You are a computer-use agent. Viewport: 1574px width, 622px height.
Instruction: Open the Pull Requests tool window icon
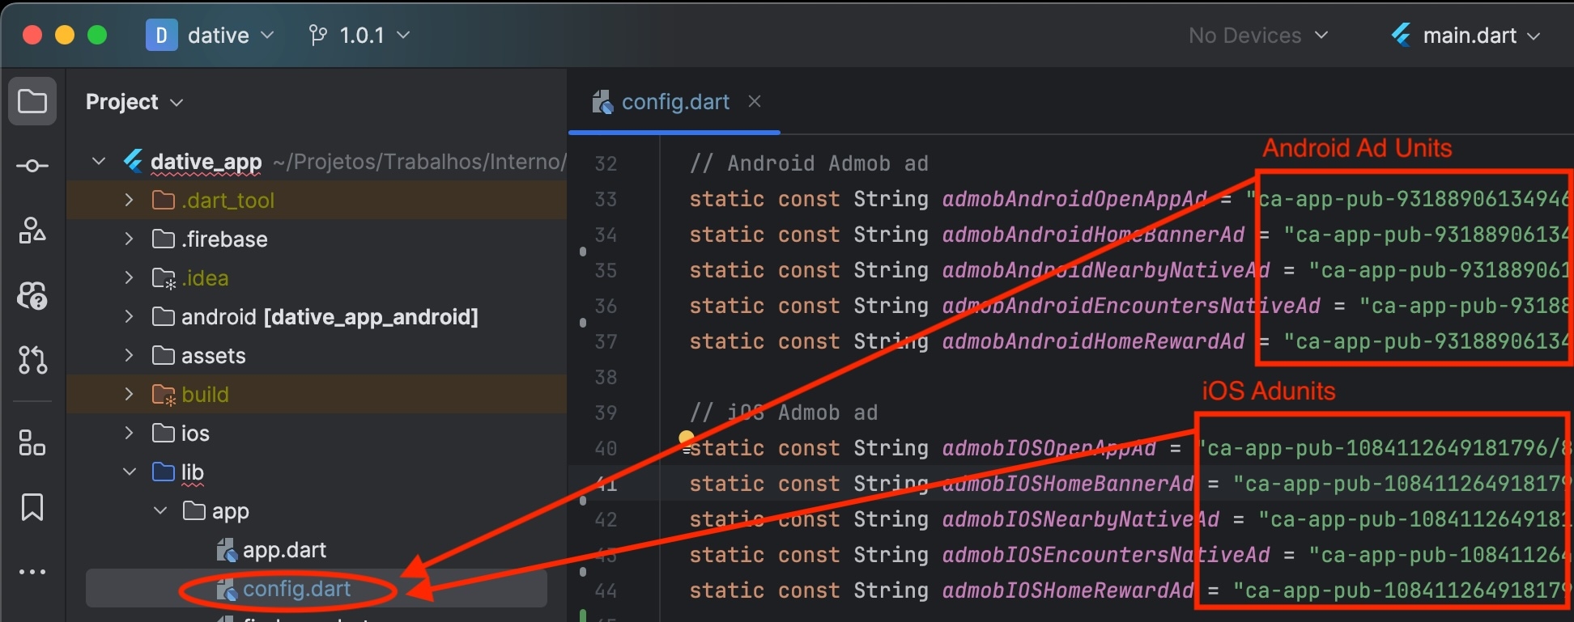(32, 360)
